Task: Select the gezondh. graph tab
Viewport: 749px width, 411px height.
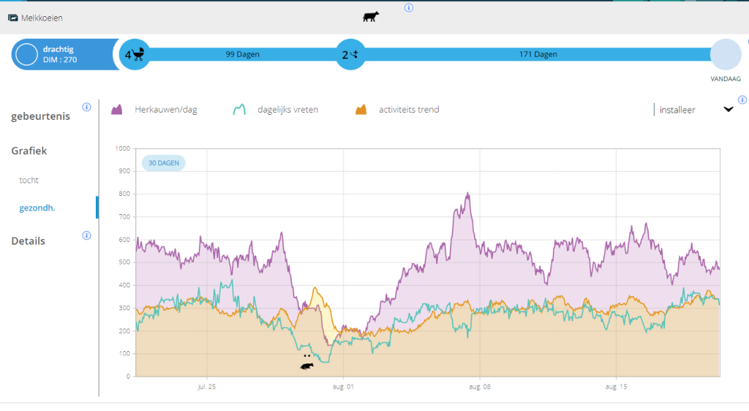Action: (x=37, y=208)
